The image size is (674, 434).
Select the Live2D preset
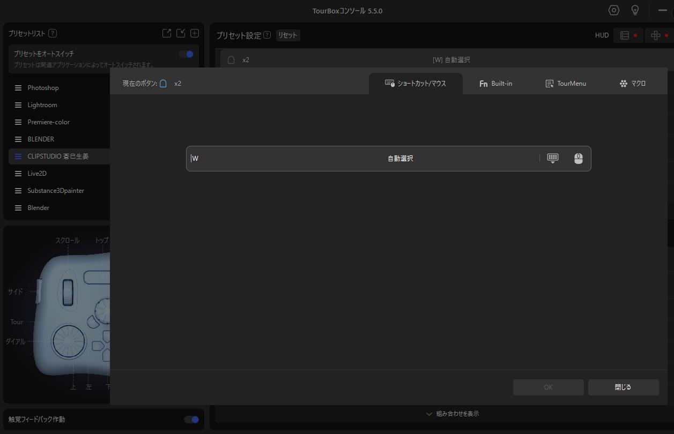37,174
